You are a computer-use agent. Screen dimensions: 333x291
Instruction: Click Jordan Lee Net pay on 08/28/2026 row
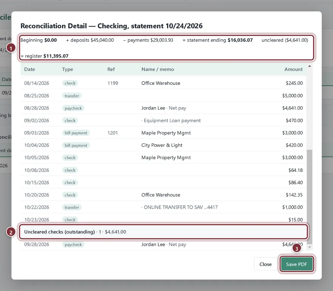[x=164, y=108]
